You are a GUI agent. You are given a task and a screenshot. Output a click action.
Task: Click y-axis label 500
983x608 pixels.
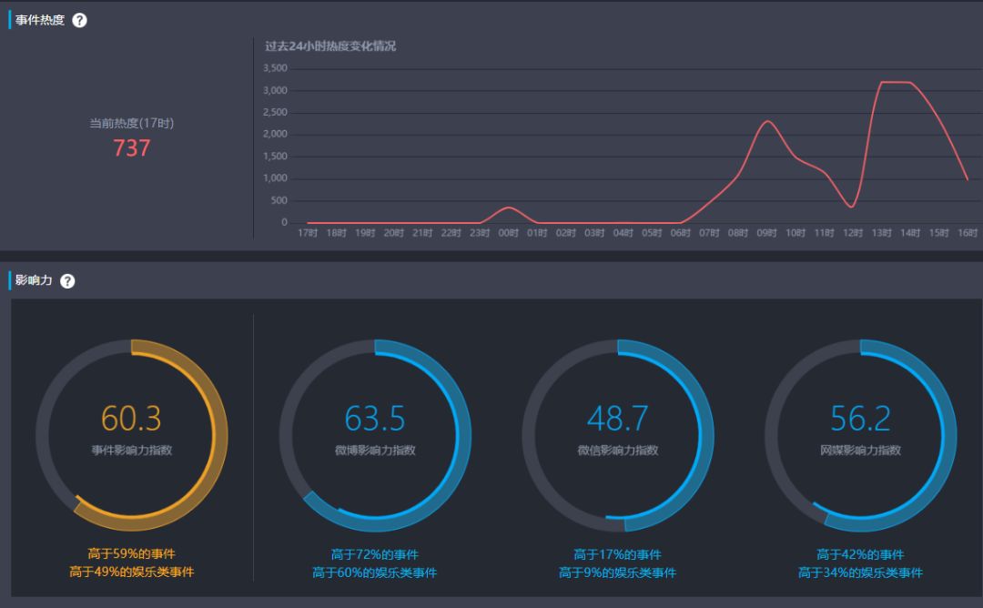(279, 200)
